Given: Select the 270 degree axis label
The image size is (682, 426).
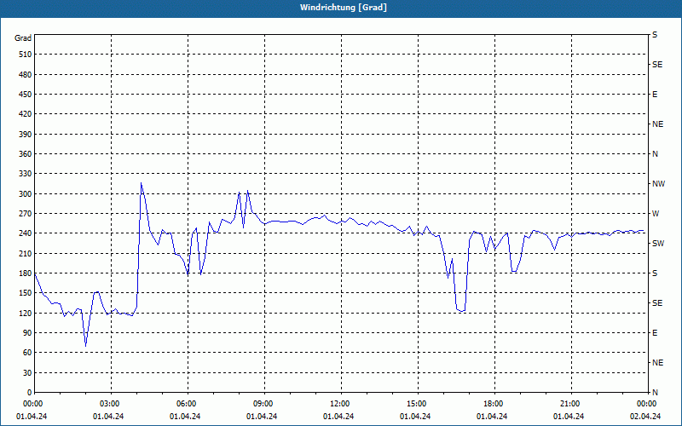Looking at the screenshot, I should [x=26, y=214].
